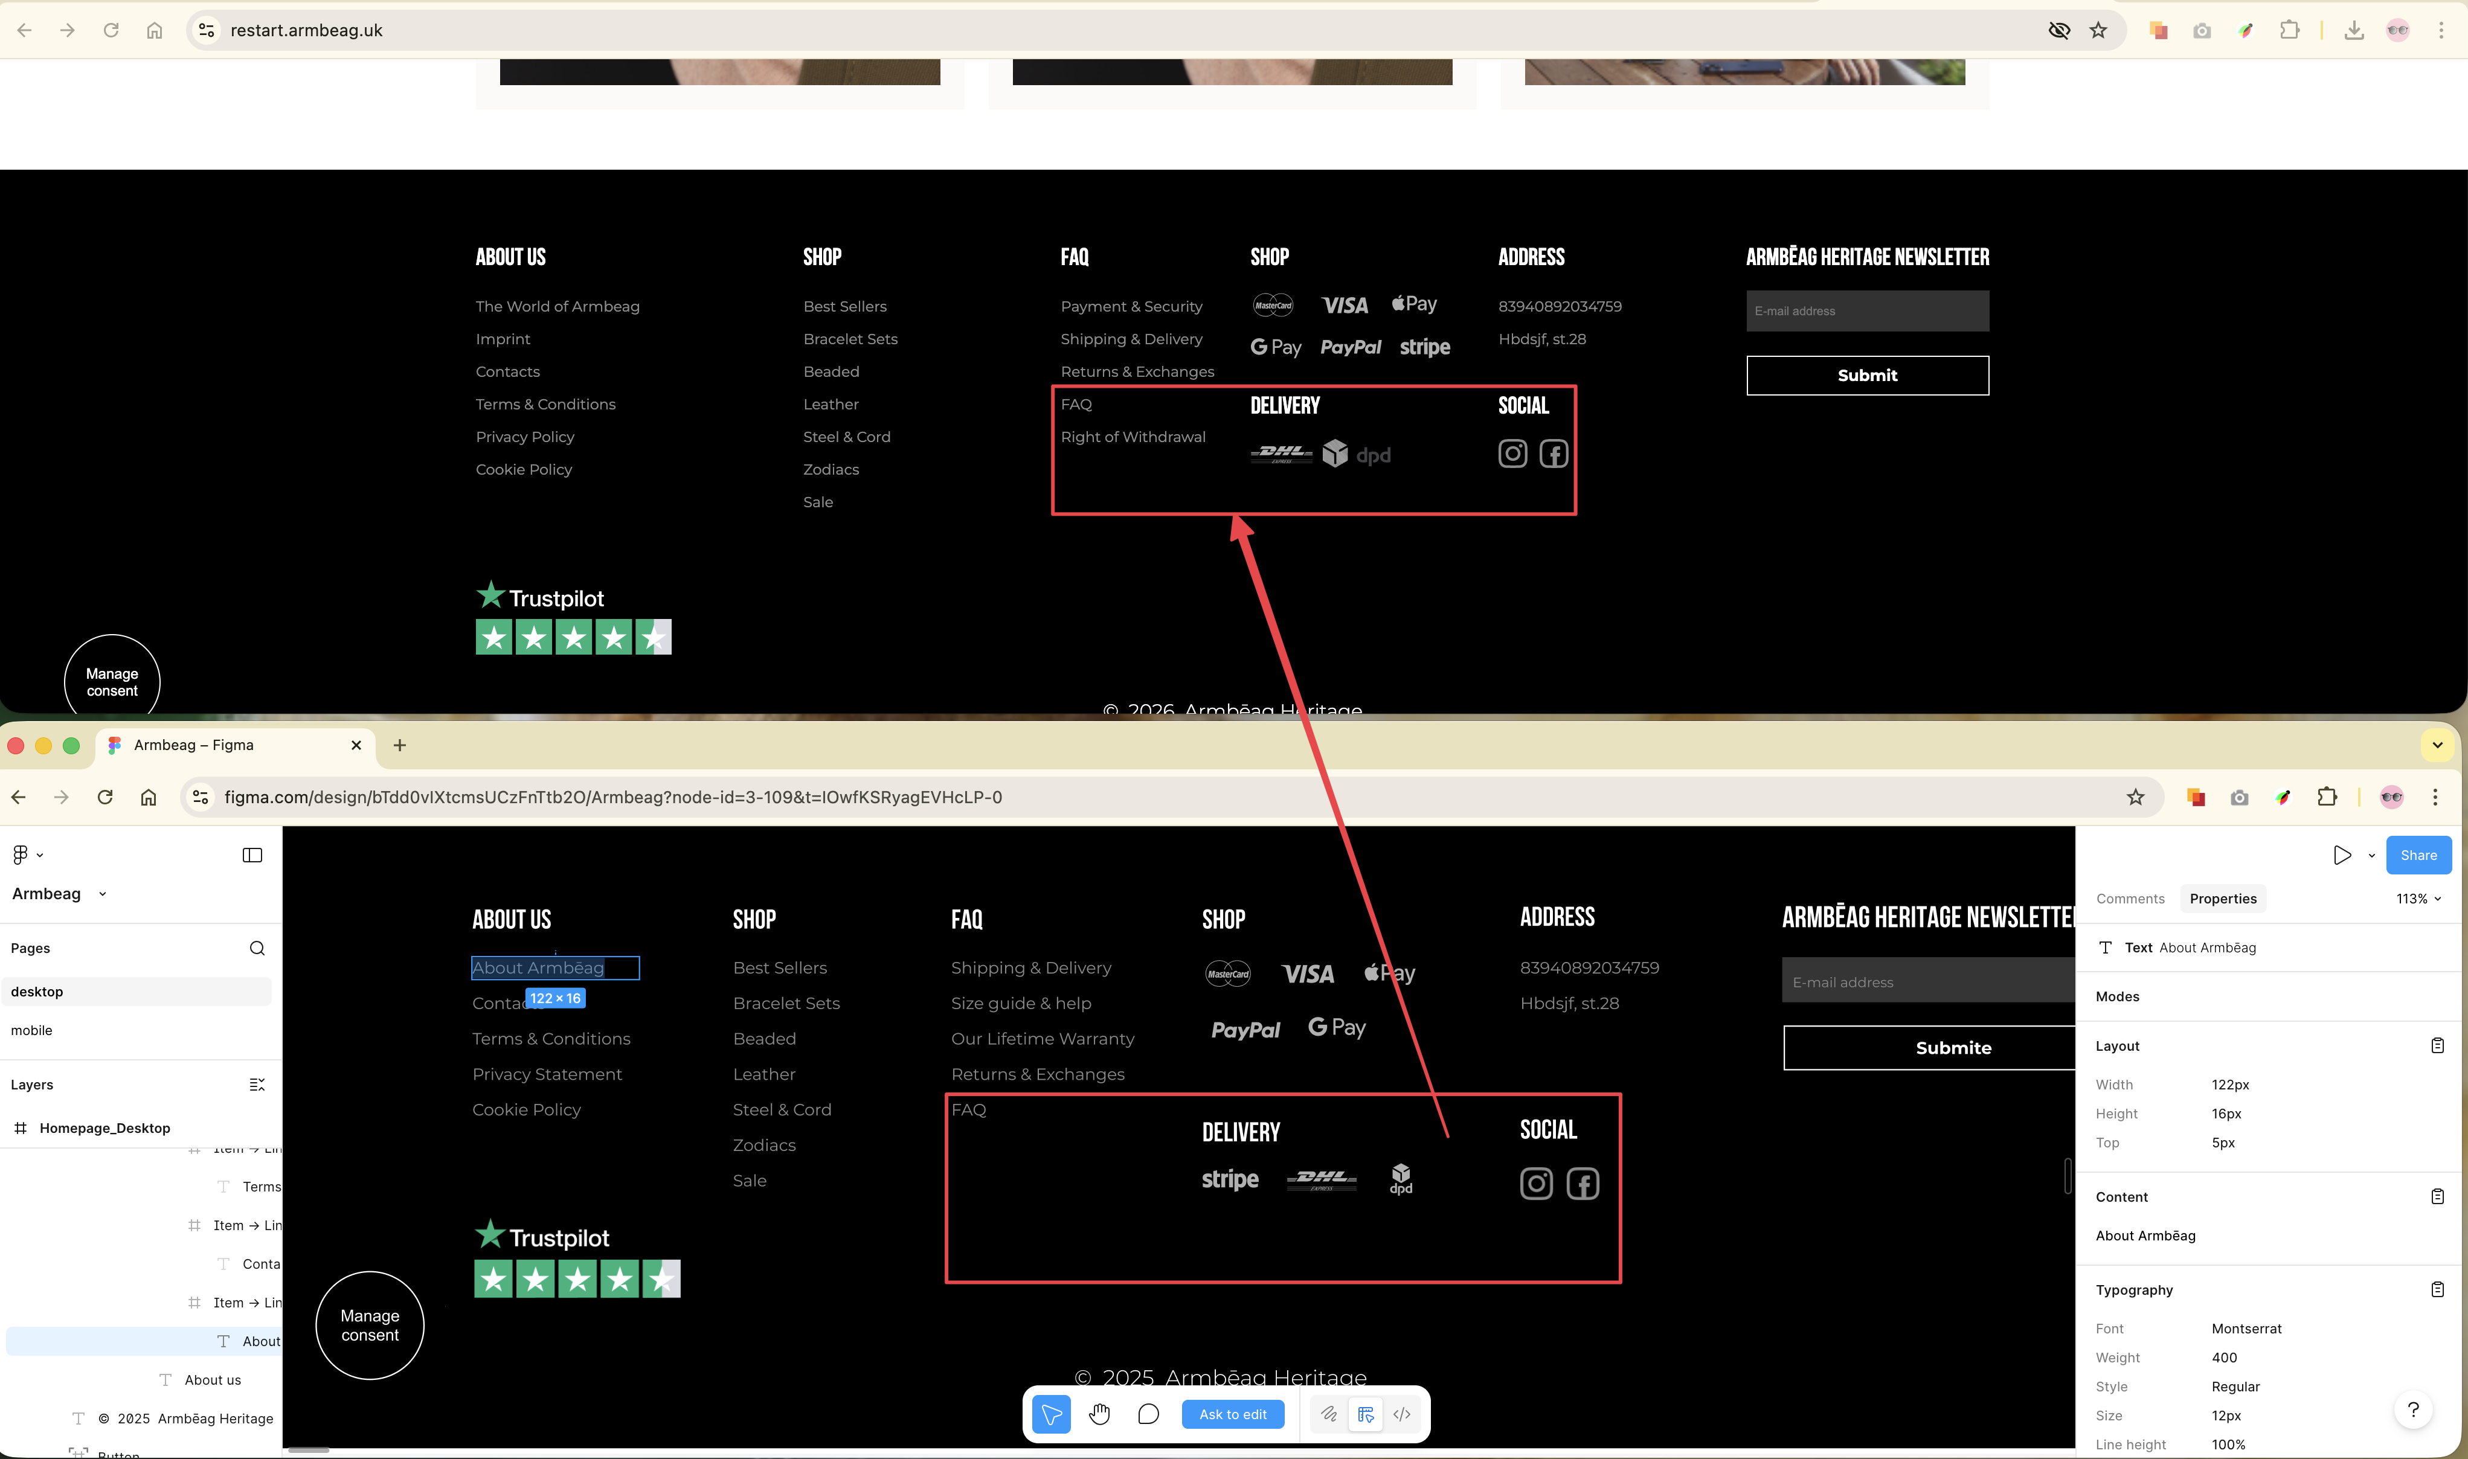The width and height of the screenshot is (2468, 1459).
Task: Switch to Draw mode squiggle icon
Action: click(x=1328, y=1414)
